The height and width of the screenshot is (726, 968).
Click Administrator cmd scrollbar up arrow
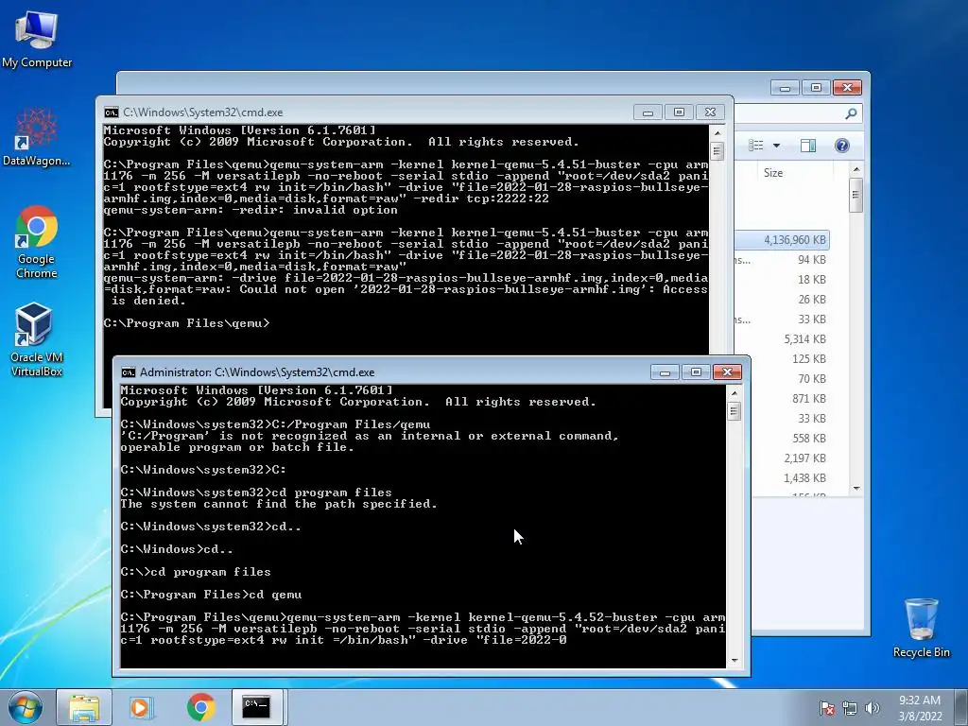tap(734, 393)
